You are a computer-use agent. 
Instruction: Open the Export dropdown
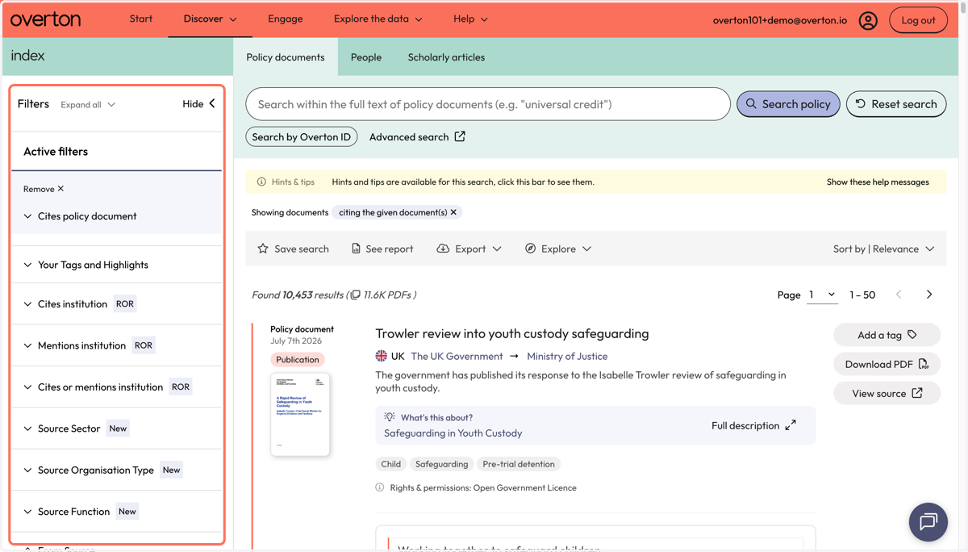pos(469,249)
